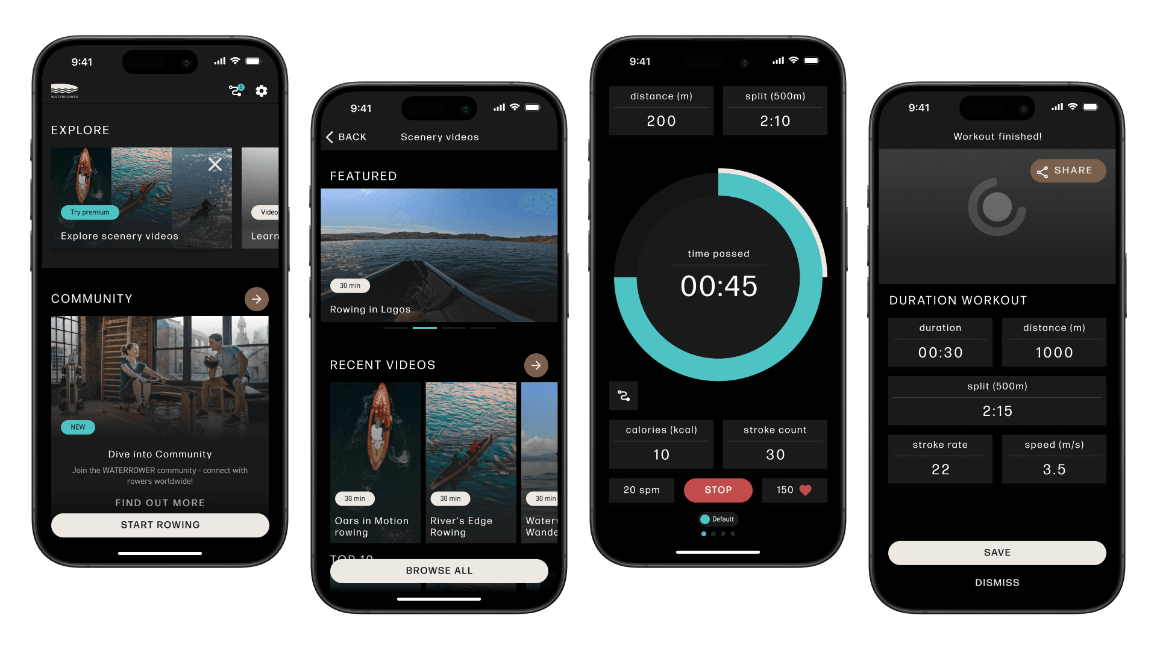
Task: Select the EXPLORE section tab
Action: pyautogui.click(x=80, y=129)
